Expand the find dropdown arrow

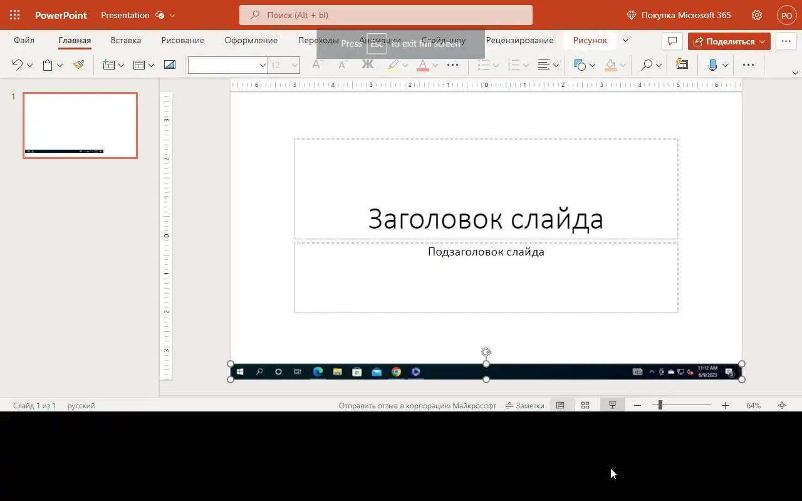pos(659,65)
